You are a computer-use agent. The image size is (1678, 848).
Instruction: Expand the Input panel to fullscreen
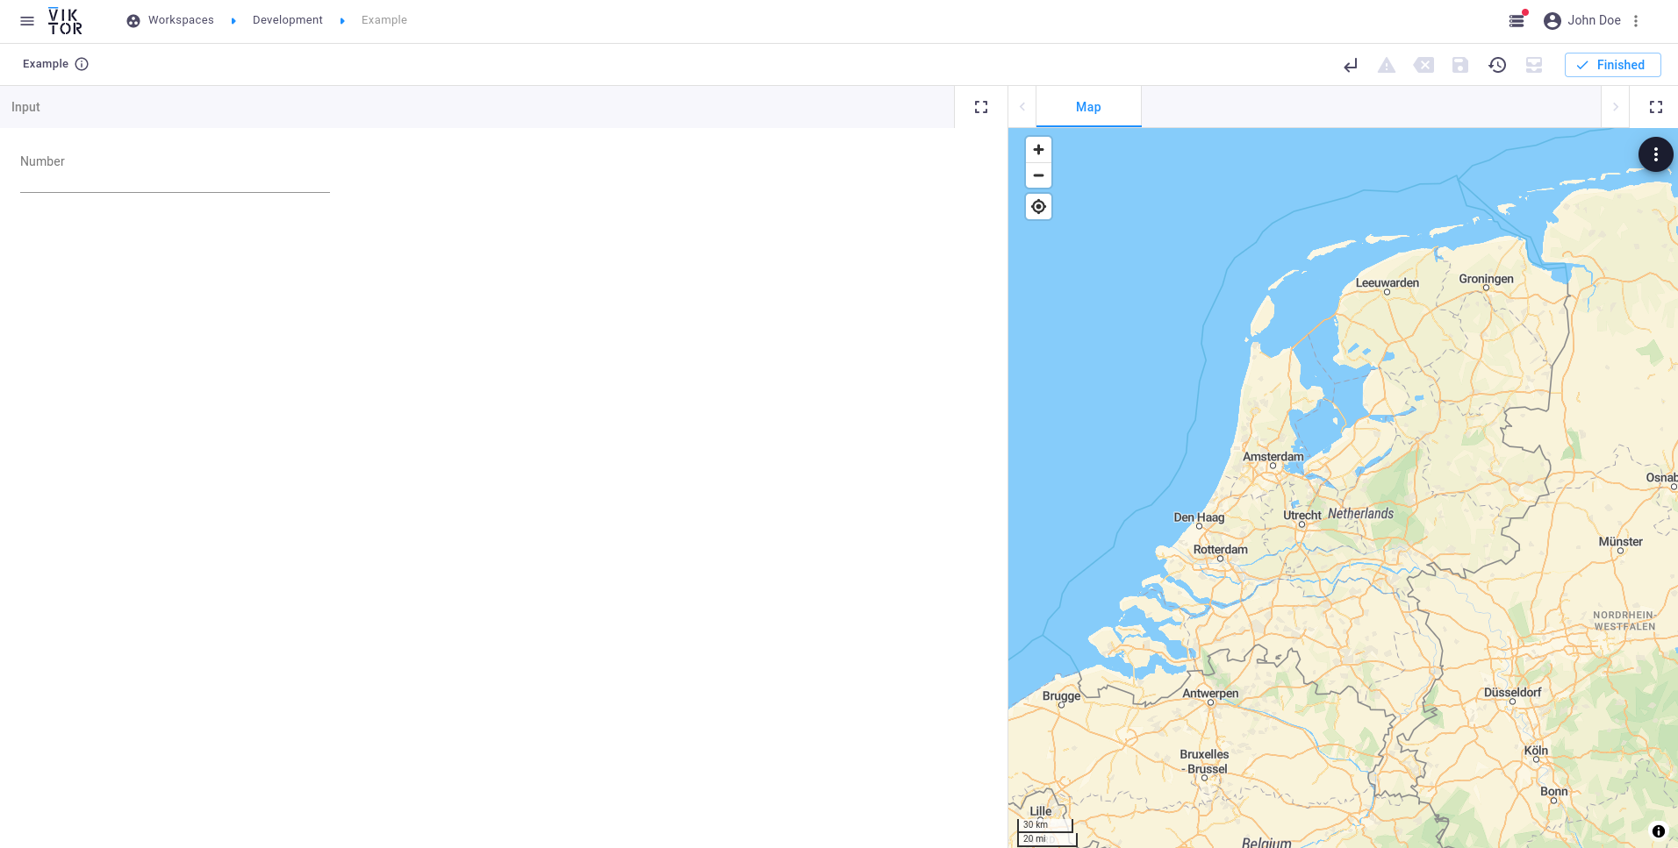pyautogui.click(x=981, y=107)
